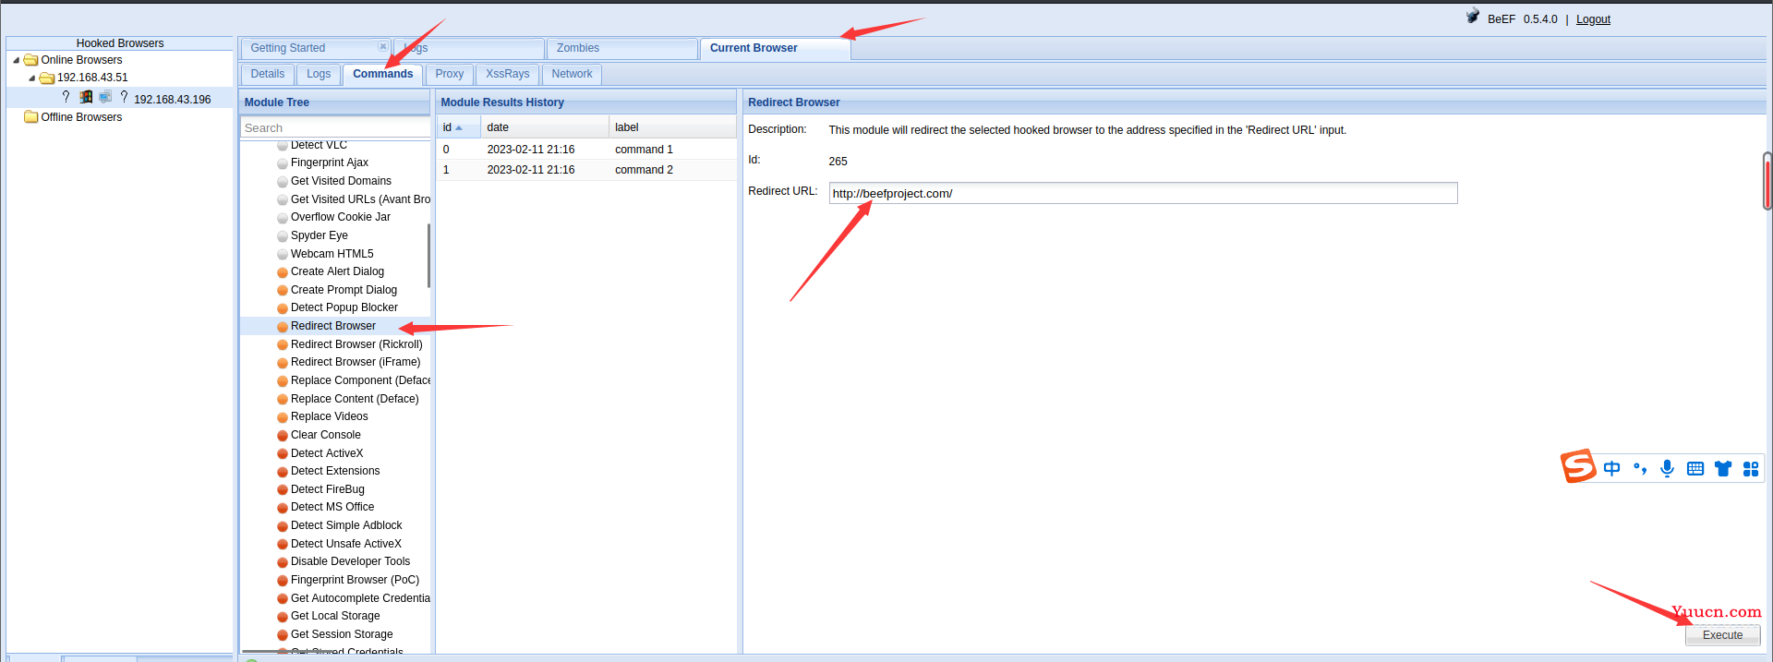Select the Overflow Cookie Jar module
The image size is (1773, 662).
pyautogui.click(x=341, y=217)
